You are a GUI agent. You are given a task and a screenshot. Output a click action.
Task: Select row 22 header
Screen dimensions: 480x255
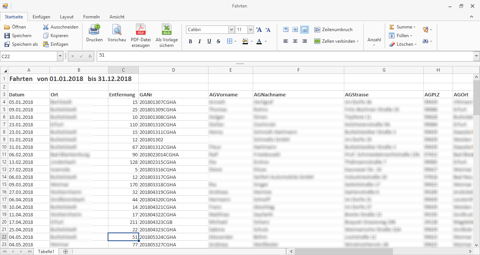click(4, 237)
